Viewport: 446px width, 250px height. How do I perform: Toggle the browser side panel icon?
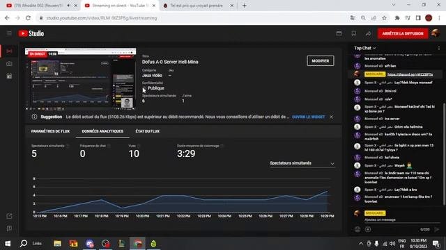pos(418,18)
